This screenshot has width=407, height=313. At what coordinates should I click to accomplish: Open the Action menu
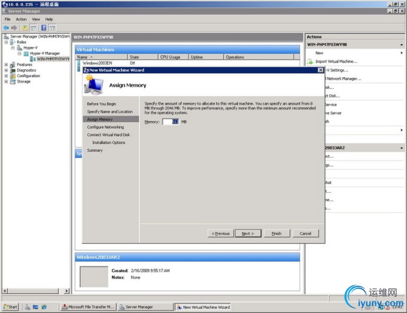pos(21,19)
